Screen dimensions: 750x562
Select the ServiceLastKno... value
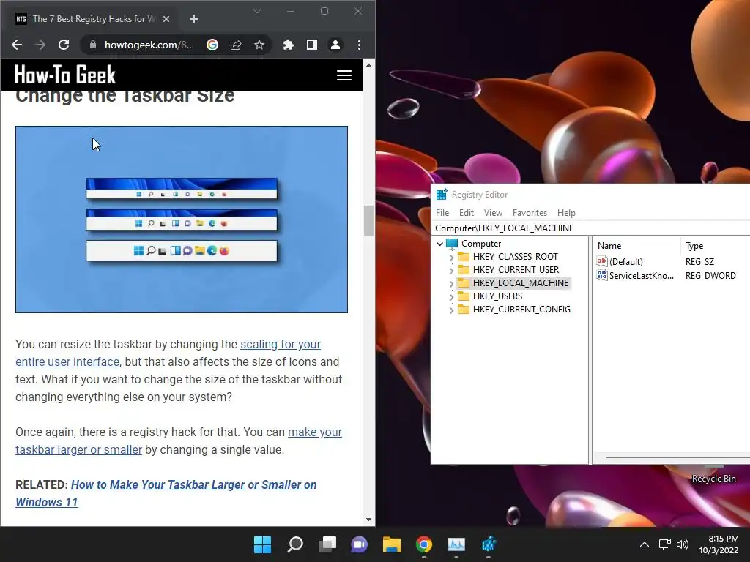point(641,276)
